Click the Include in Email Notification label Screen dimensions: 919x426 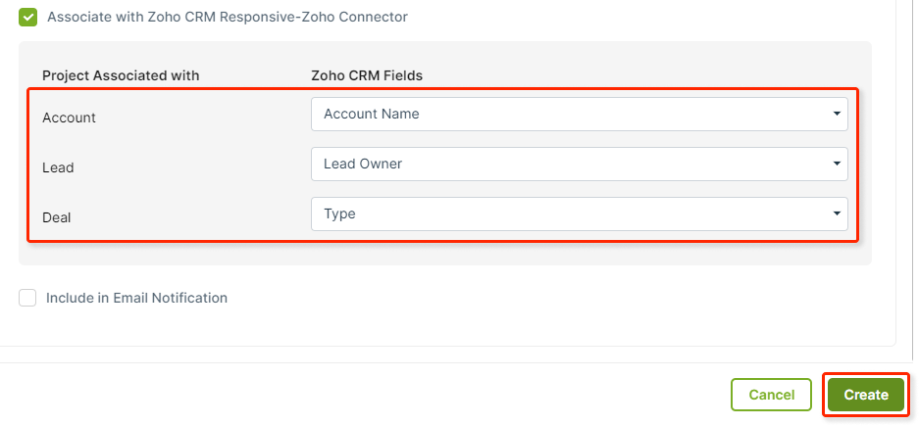[x=136, y=298]
